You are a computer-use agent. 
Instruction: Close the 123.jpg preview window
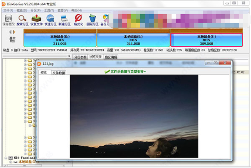pos(225,63)
